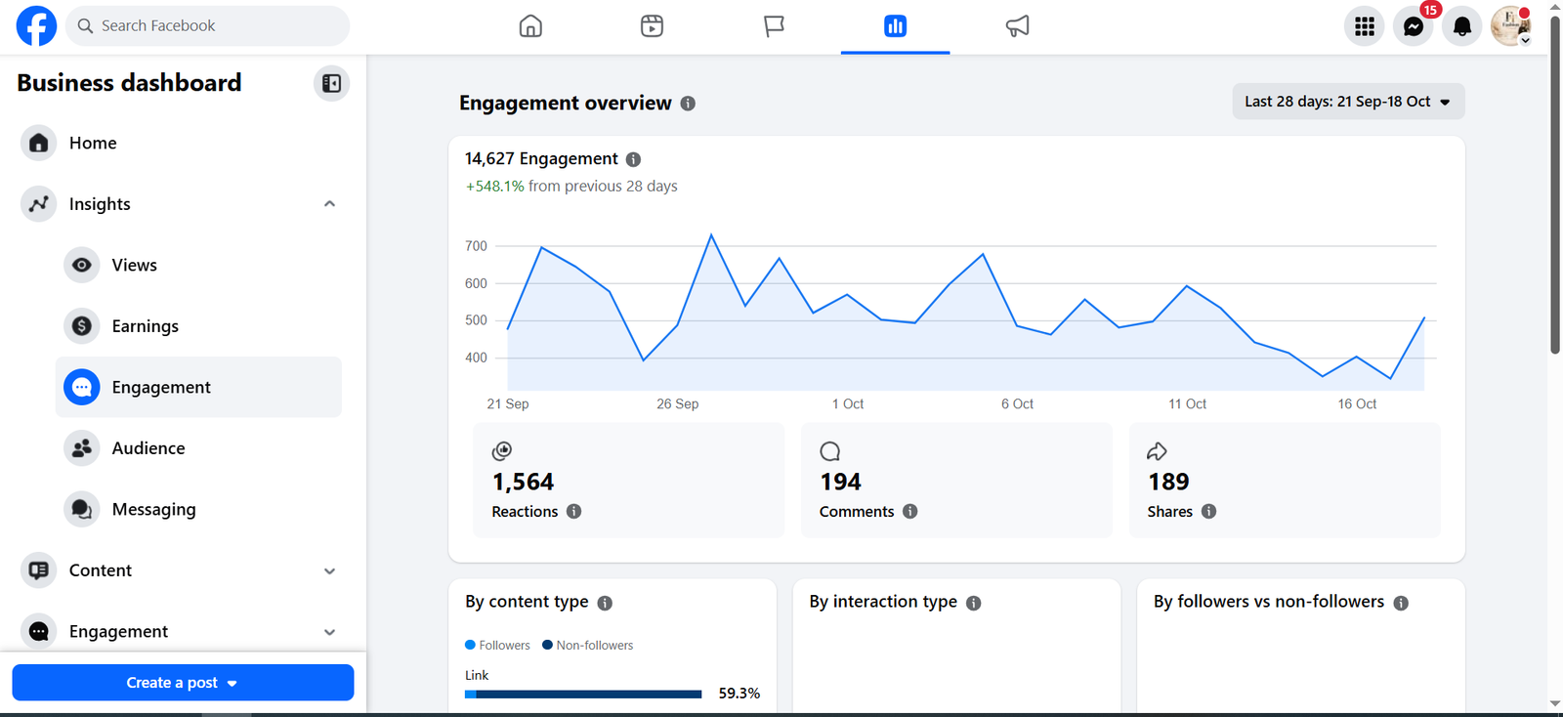1563x717 pixels.
Task: Open the apps grid menu
Action: pos(1365,26)
